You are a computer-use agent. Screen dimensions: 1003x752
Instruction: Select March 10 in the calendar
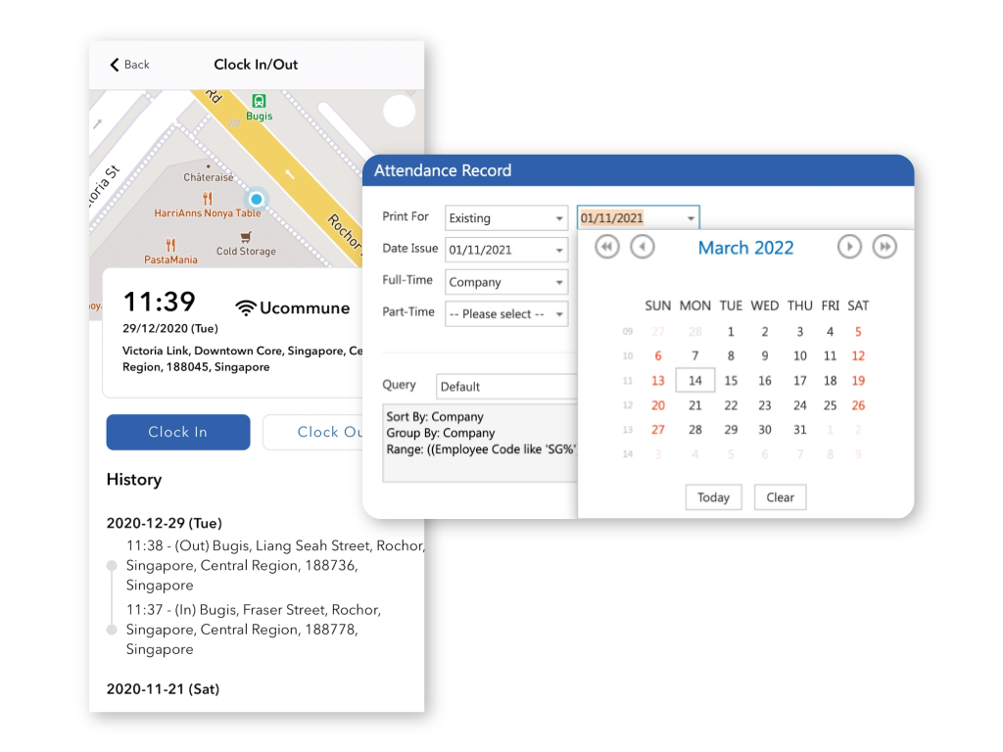(799, 356)
